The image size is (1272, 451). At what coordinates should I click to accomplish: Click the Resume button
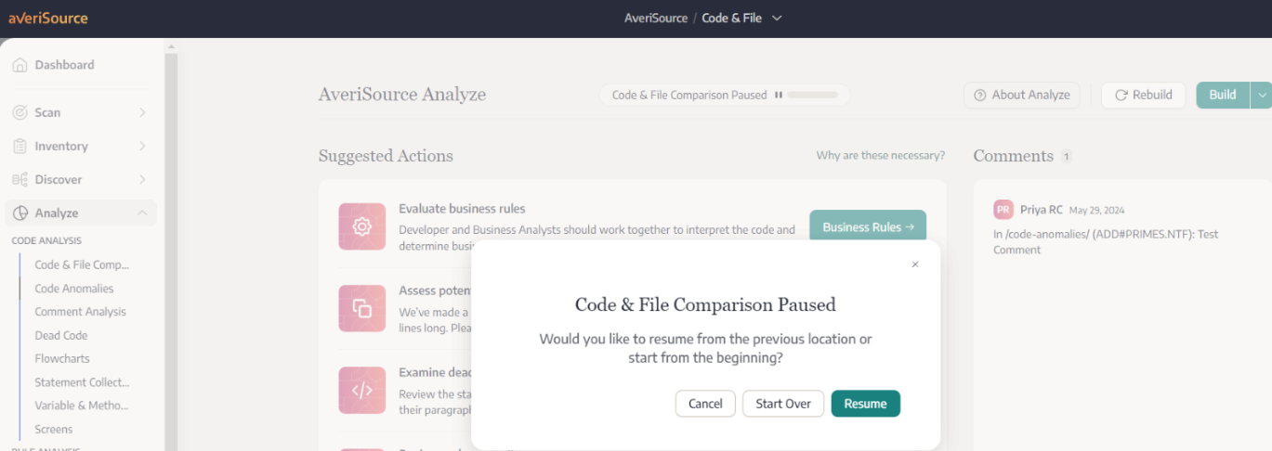pos(866,404)
